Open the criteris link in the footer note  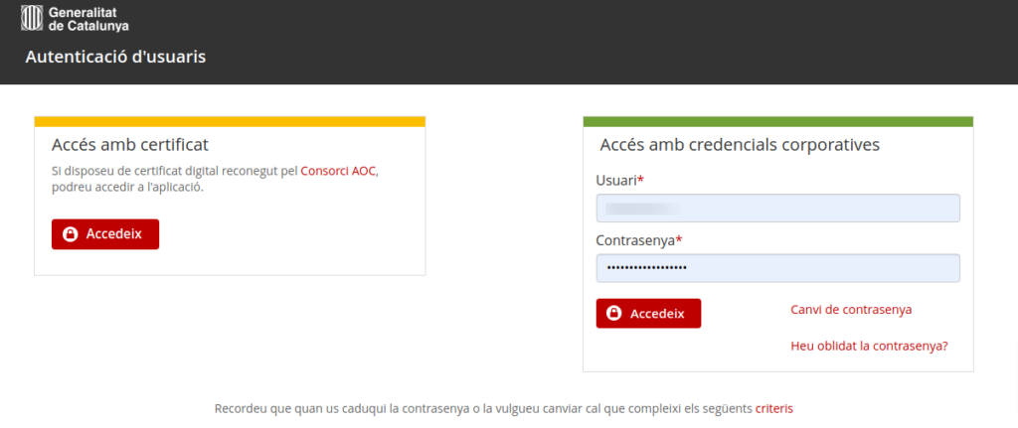tap(773, 408)
